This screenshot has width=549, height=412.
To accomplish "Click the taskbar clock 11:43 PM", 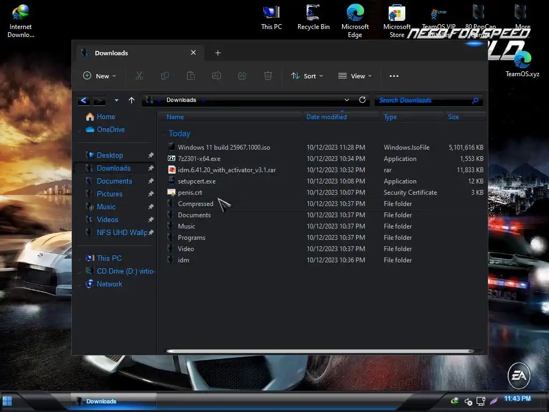I will pos(517,399).
